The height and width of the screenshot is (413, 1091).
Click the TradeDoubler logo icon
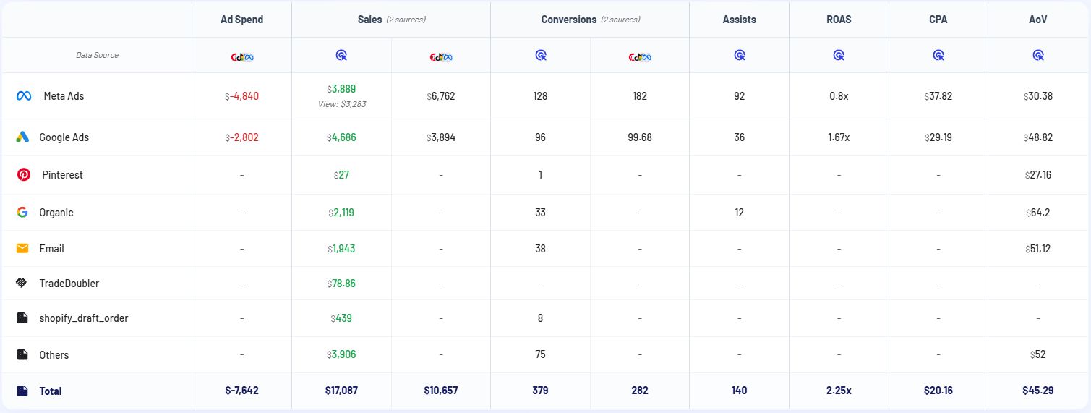(22, 284)
